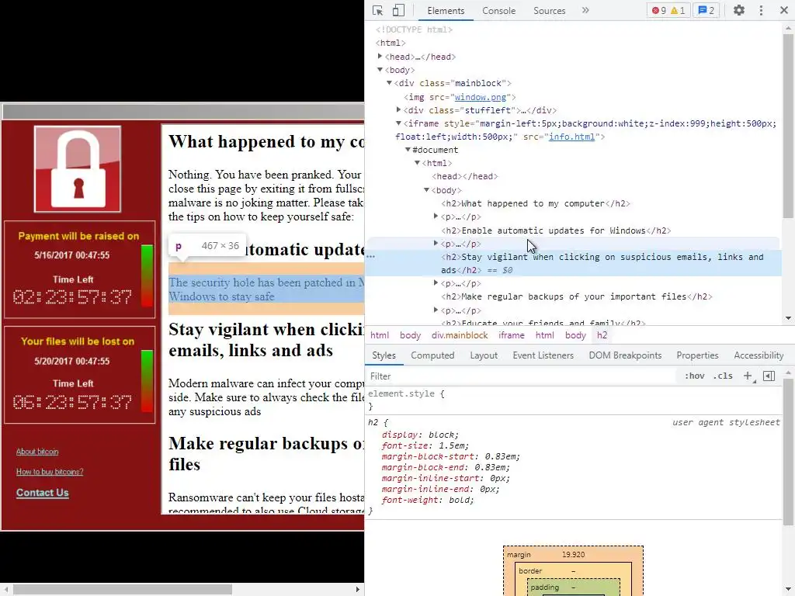
Task: Expand the p node under 'What happened' heading
Action: point(436,217)
